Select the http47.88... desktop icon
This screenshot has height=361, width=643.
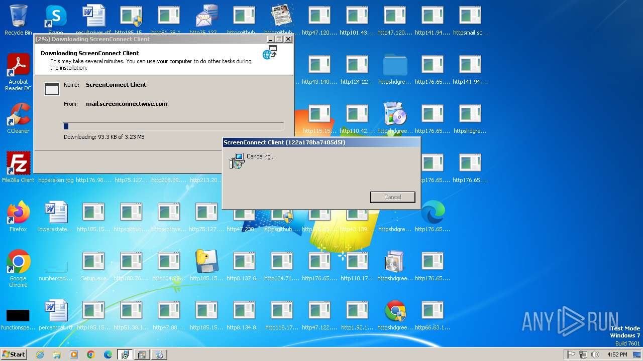(x=169, y=314)
